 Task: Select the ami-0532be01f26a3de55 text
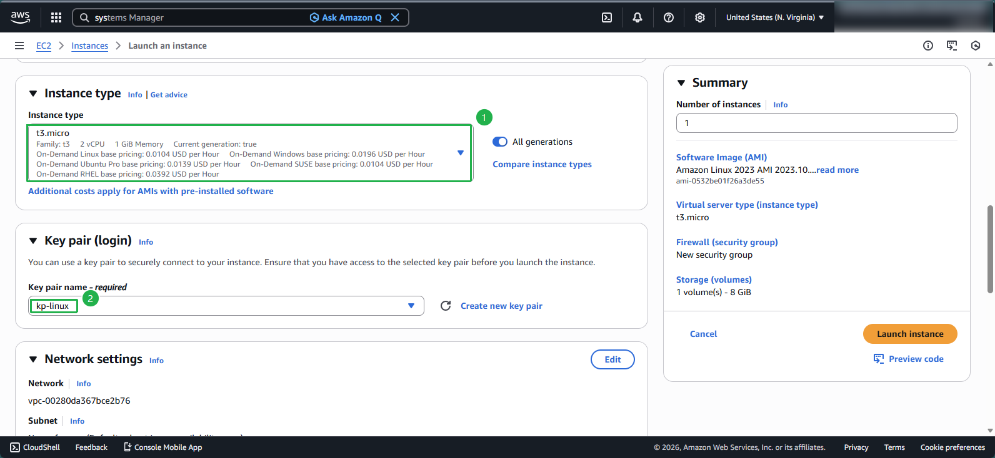point(720,181)
